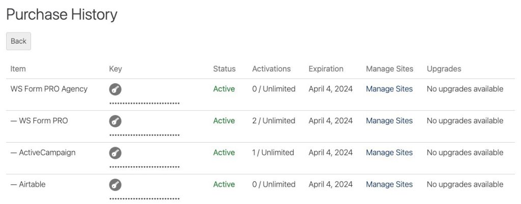Open Manage Sites for WS Form PRO Agency
Viewport: 521px width, 204px height.
389,89
